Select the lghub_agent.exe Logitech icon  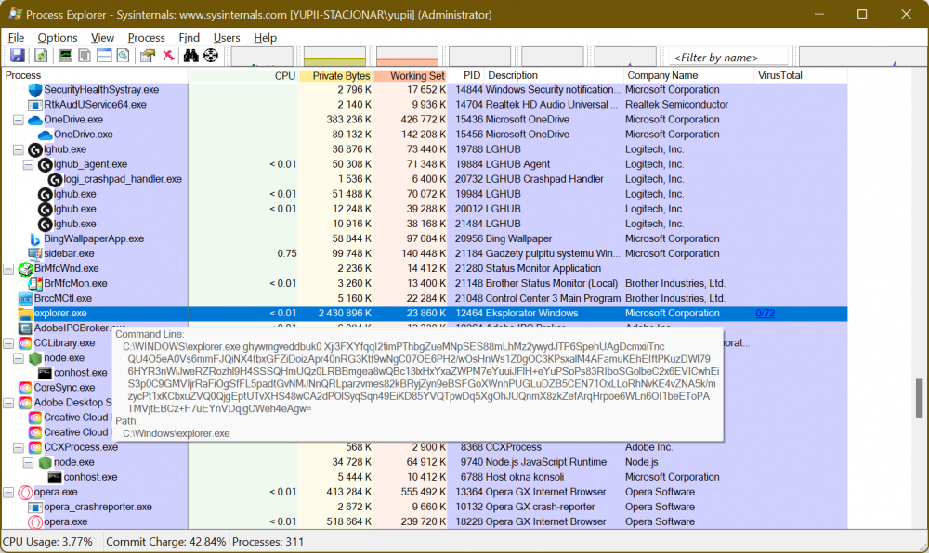coord(45,163)
